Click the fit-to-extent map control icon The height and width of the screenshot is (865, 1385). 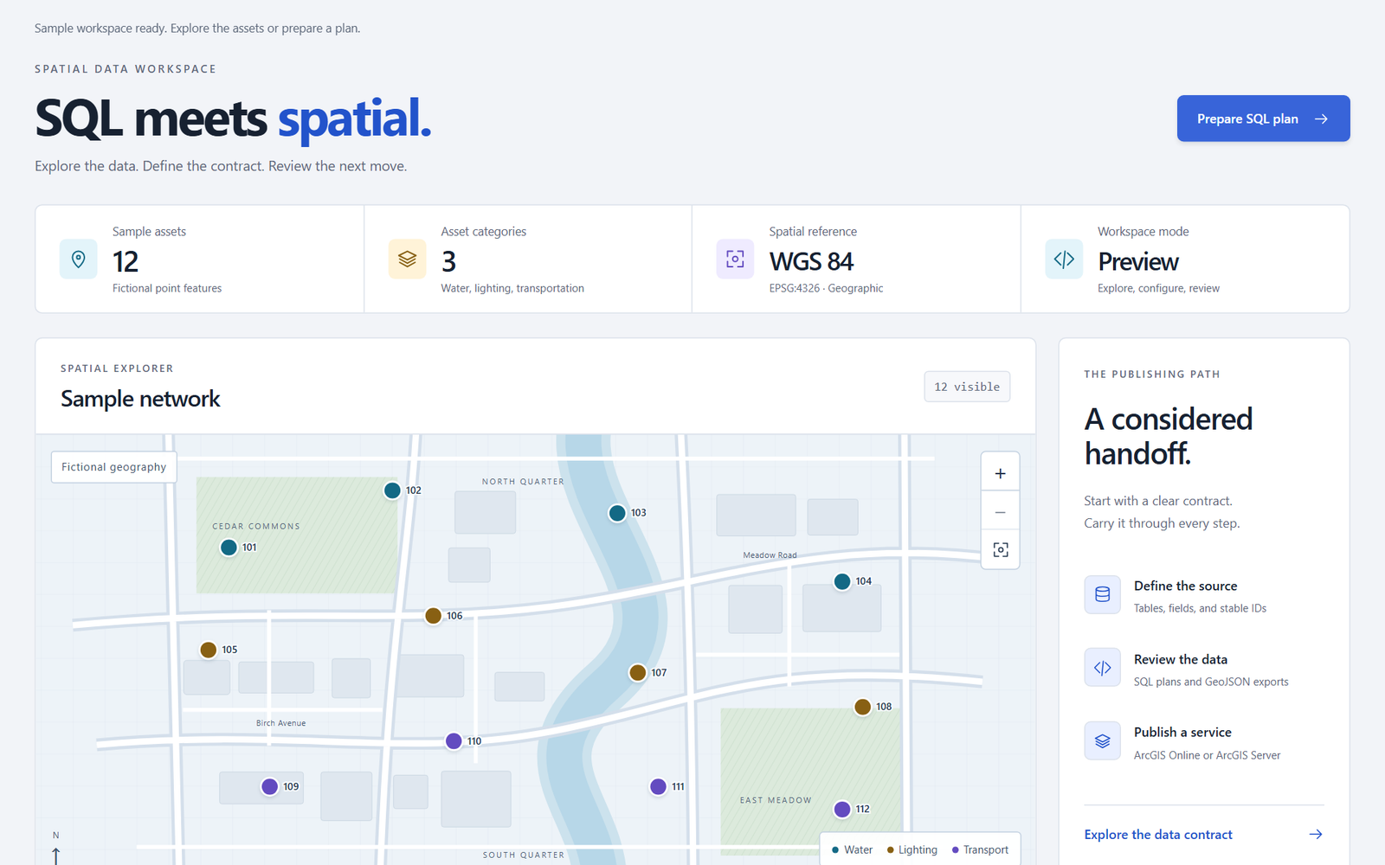pyautogui.click(x=1001, y=550)
